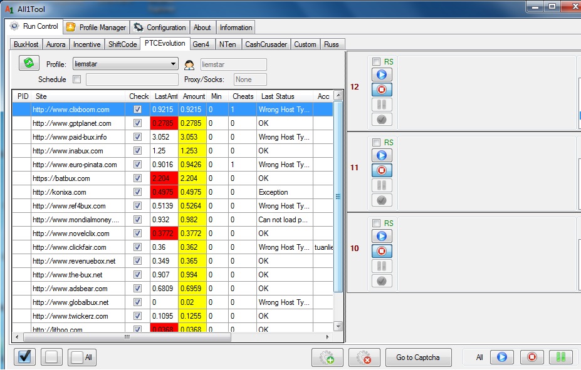Start slot 10 with its play button
Image resolution: width=581 pixels, height=370 pixels.
click(x=382, y=236)
